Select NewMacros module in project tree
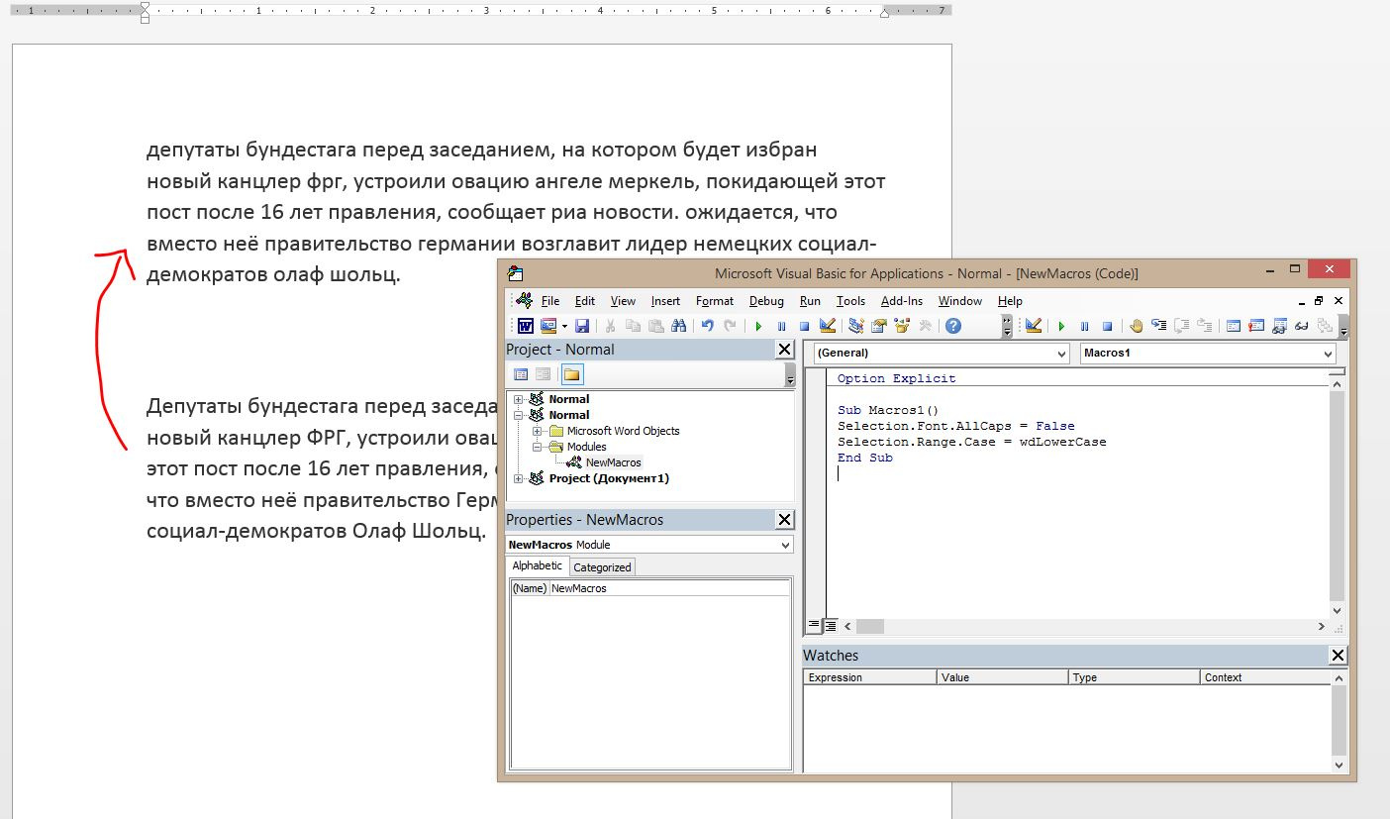This screenshot has height=819, width=1390. tap(613, 462)
